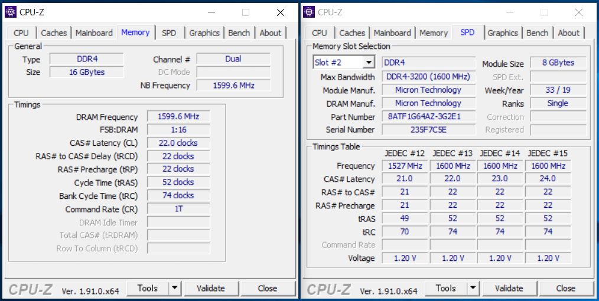Screen dimensions: 599x301
Task: Select the SPD tab in the left window
Action: [169, 33]
